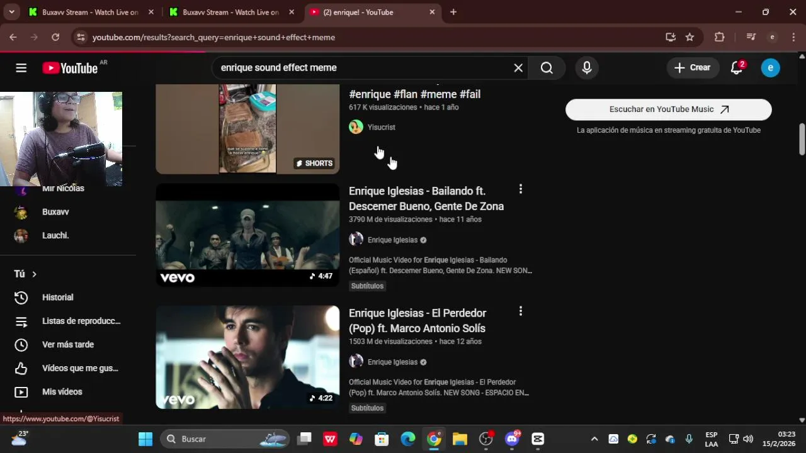The height and width of the screenshot is (453, 806).
Task: Click the SHORTS badge on flan thumbnail
Action: pyautogui.click(x=314, y=163)
